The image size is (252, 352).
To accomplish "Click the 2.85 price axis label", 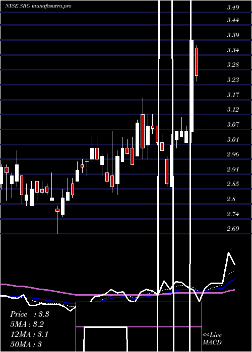I will coord(233,184).
